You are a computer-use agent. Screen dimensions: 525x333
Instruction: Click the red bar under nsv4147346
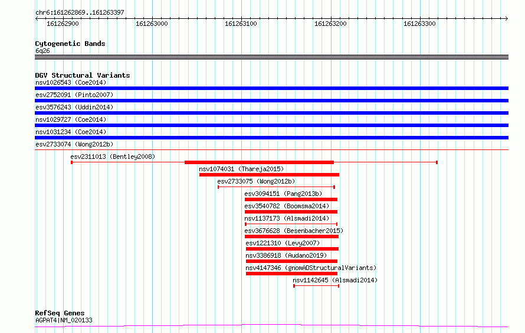291,274
